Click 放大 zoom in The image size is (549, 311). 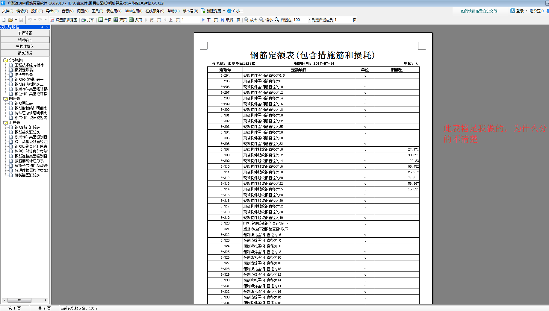[x=251, y=20]
